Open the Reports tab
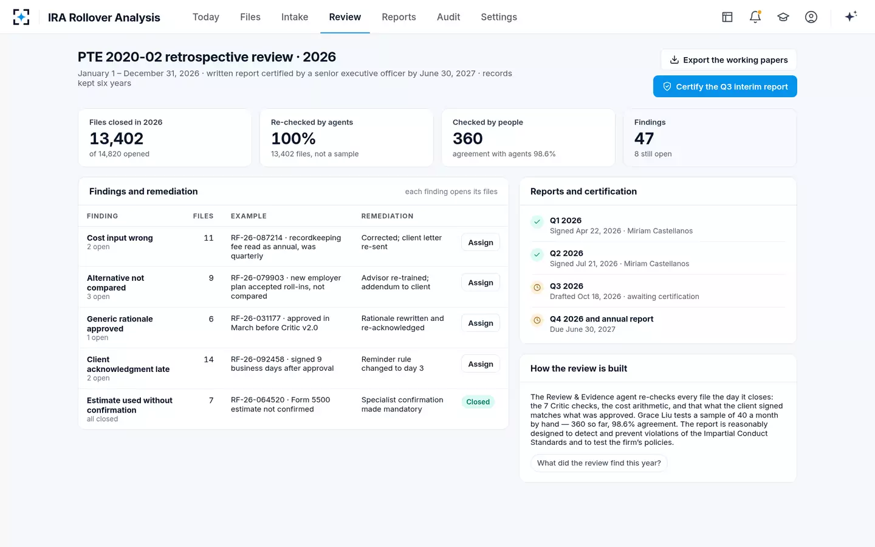Viewport: 875px width, 547px height. (399, 17)
